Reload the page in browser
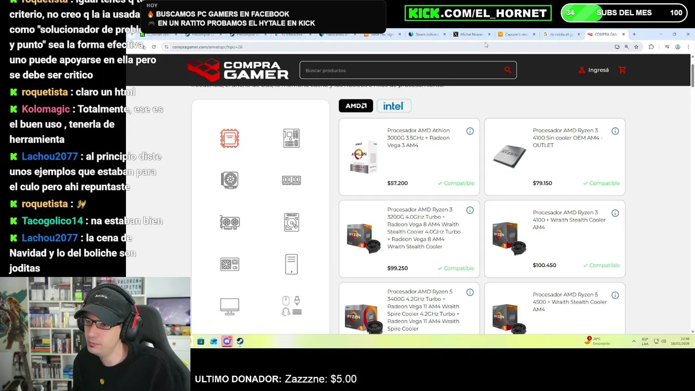The height and width of the screenshot is (391, 695). [154, 47]
